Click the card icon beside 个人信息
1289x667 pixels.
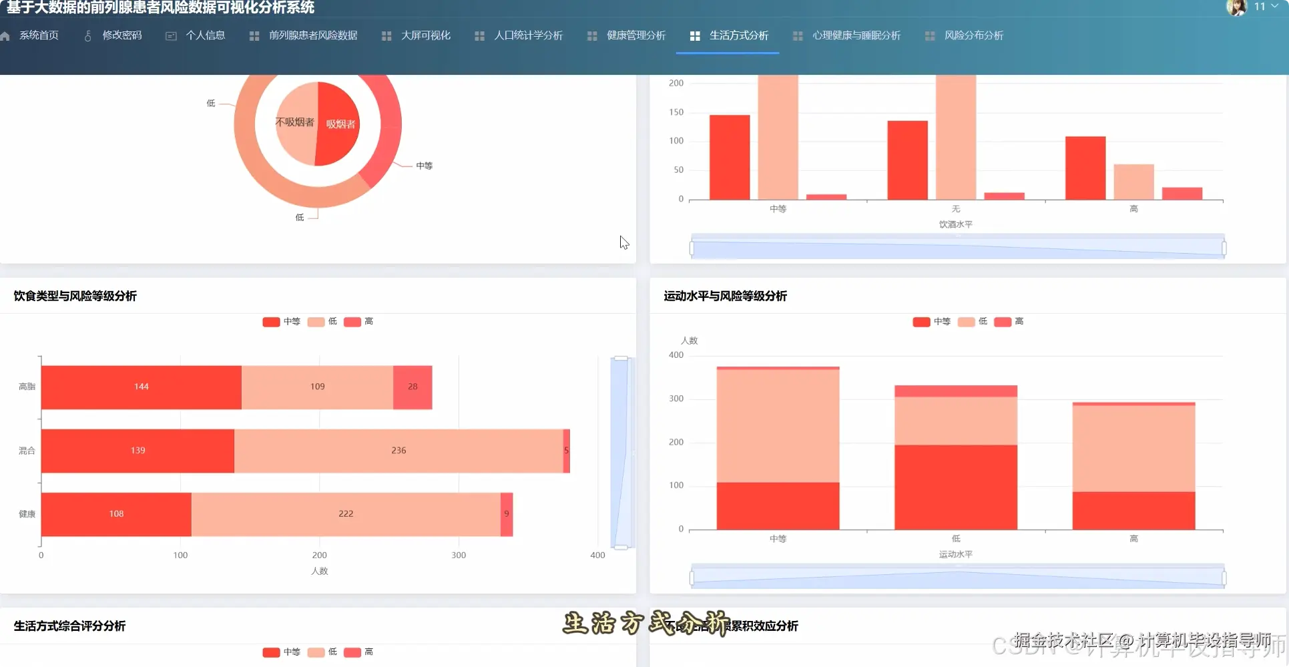click(x=171, y=36)
